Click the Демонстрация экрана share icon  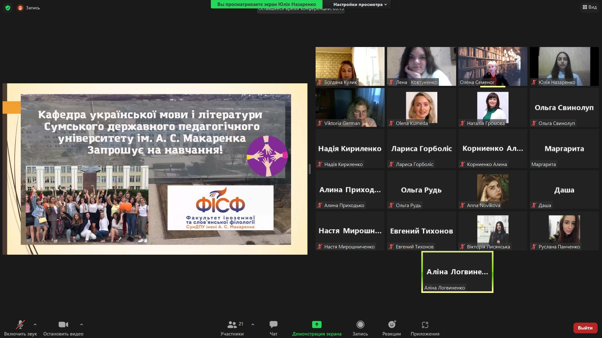317,325
